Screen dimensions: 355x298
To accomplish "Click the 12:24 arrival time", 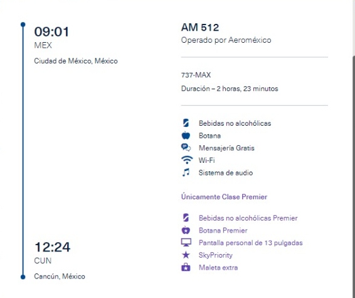I will pos(52,247).
